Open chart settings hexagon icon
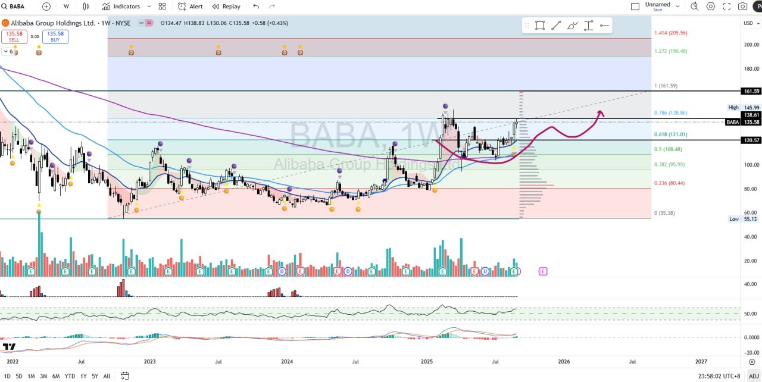The image size is (762, 382). coord(711,7)
